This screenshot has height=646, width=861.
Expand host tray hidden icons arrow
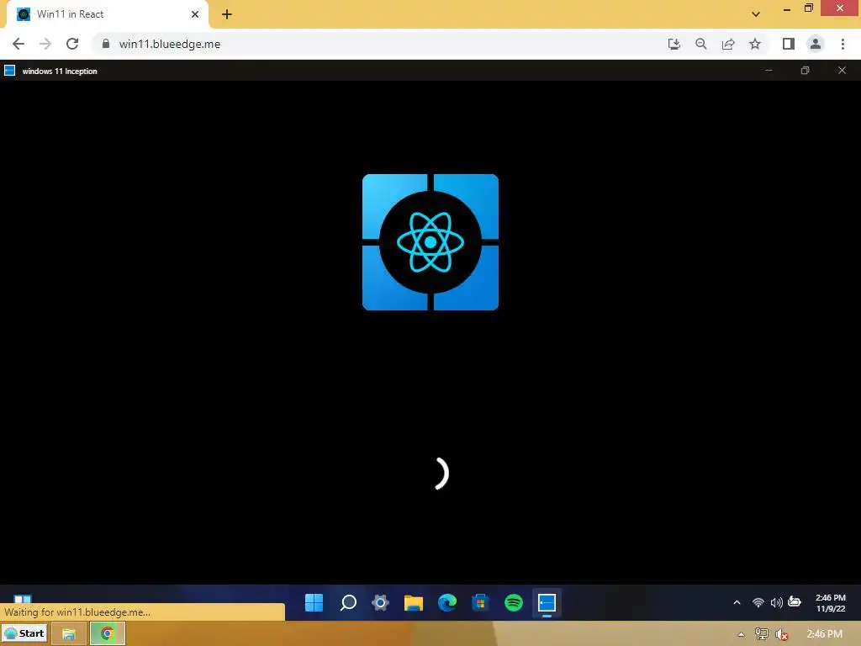click(742, 634)
